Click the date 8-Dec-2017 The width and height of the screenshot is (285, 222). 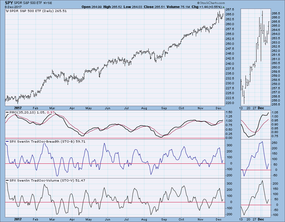point(13,7)
